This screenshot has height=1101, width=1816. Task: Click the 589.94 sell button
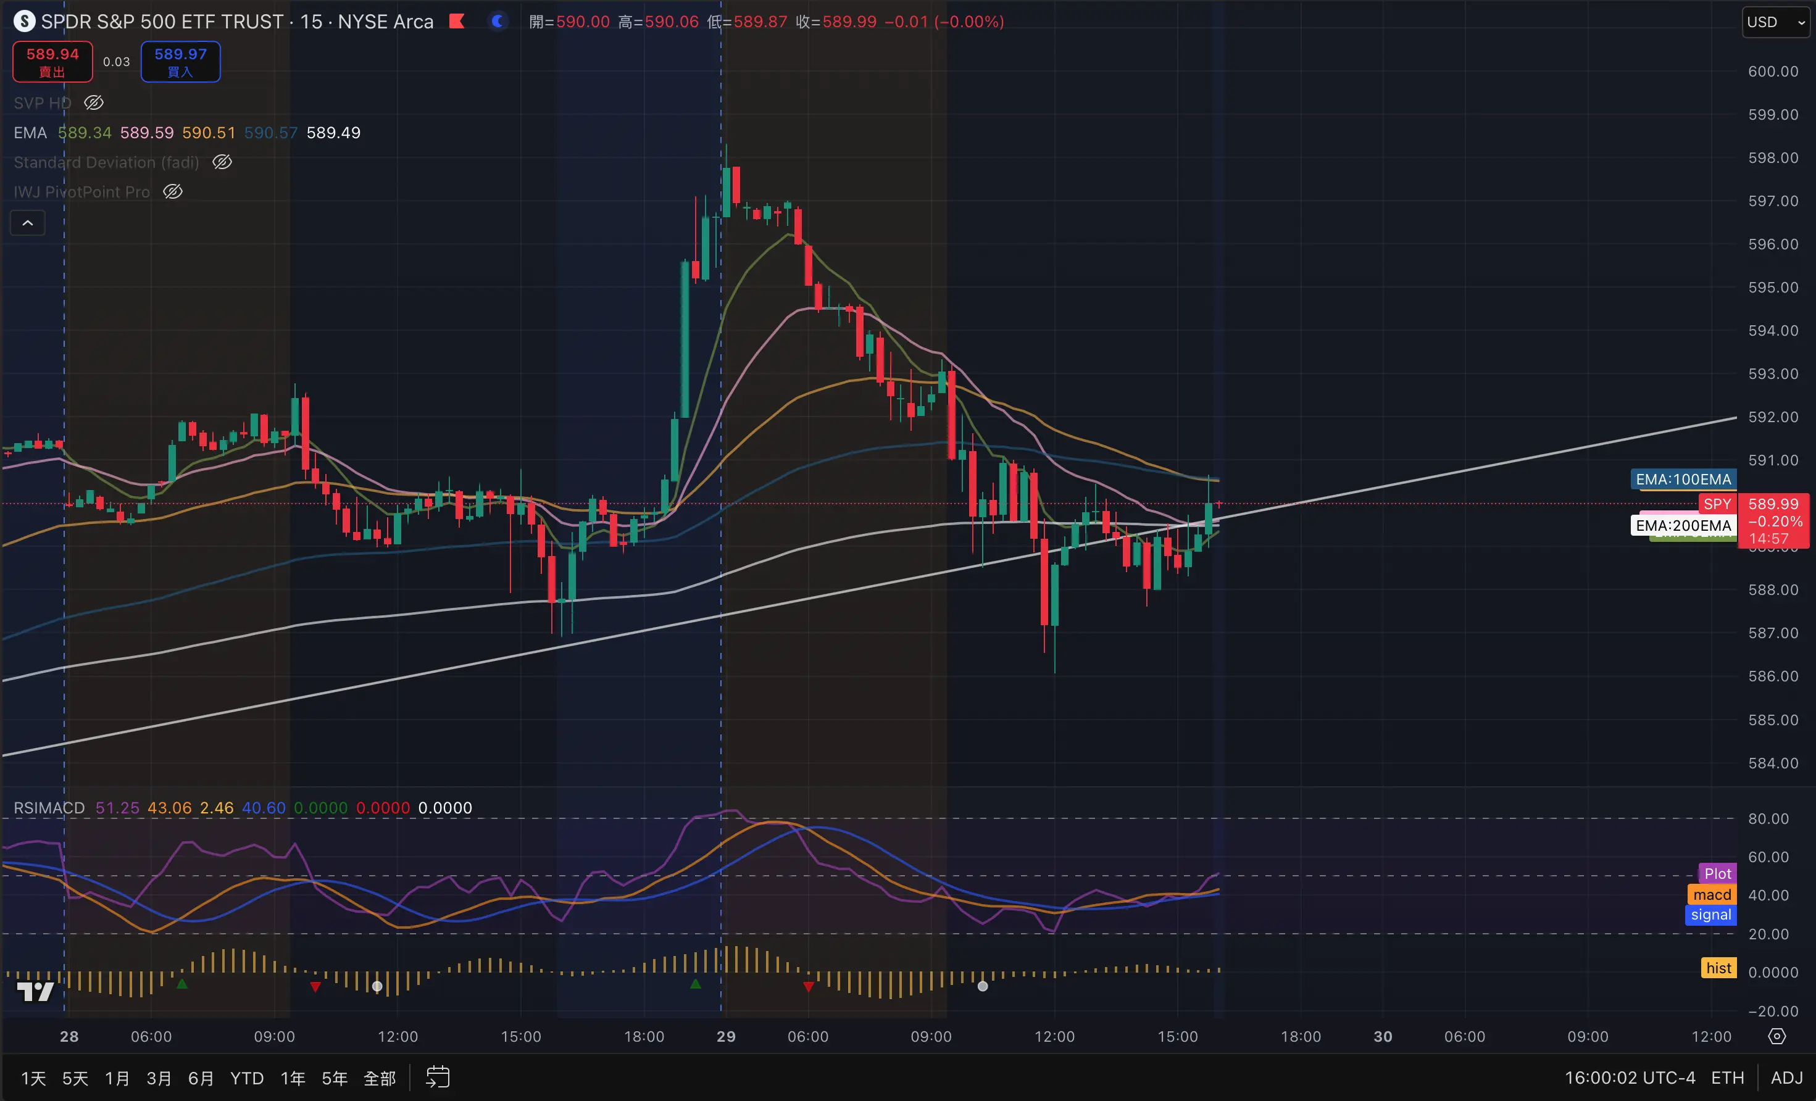(x=52, y=62)
